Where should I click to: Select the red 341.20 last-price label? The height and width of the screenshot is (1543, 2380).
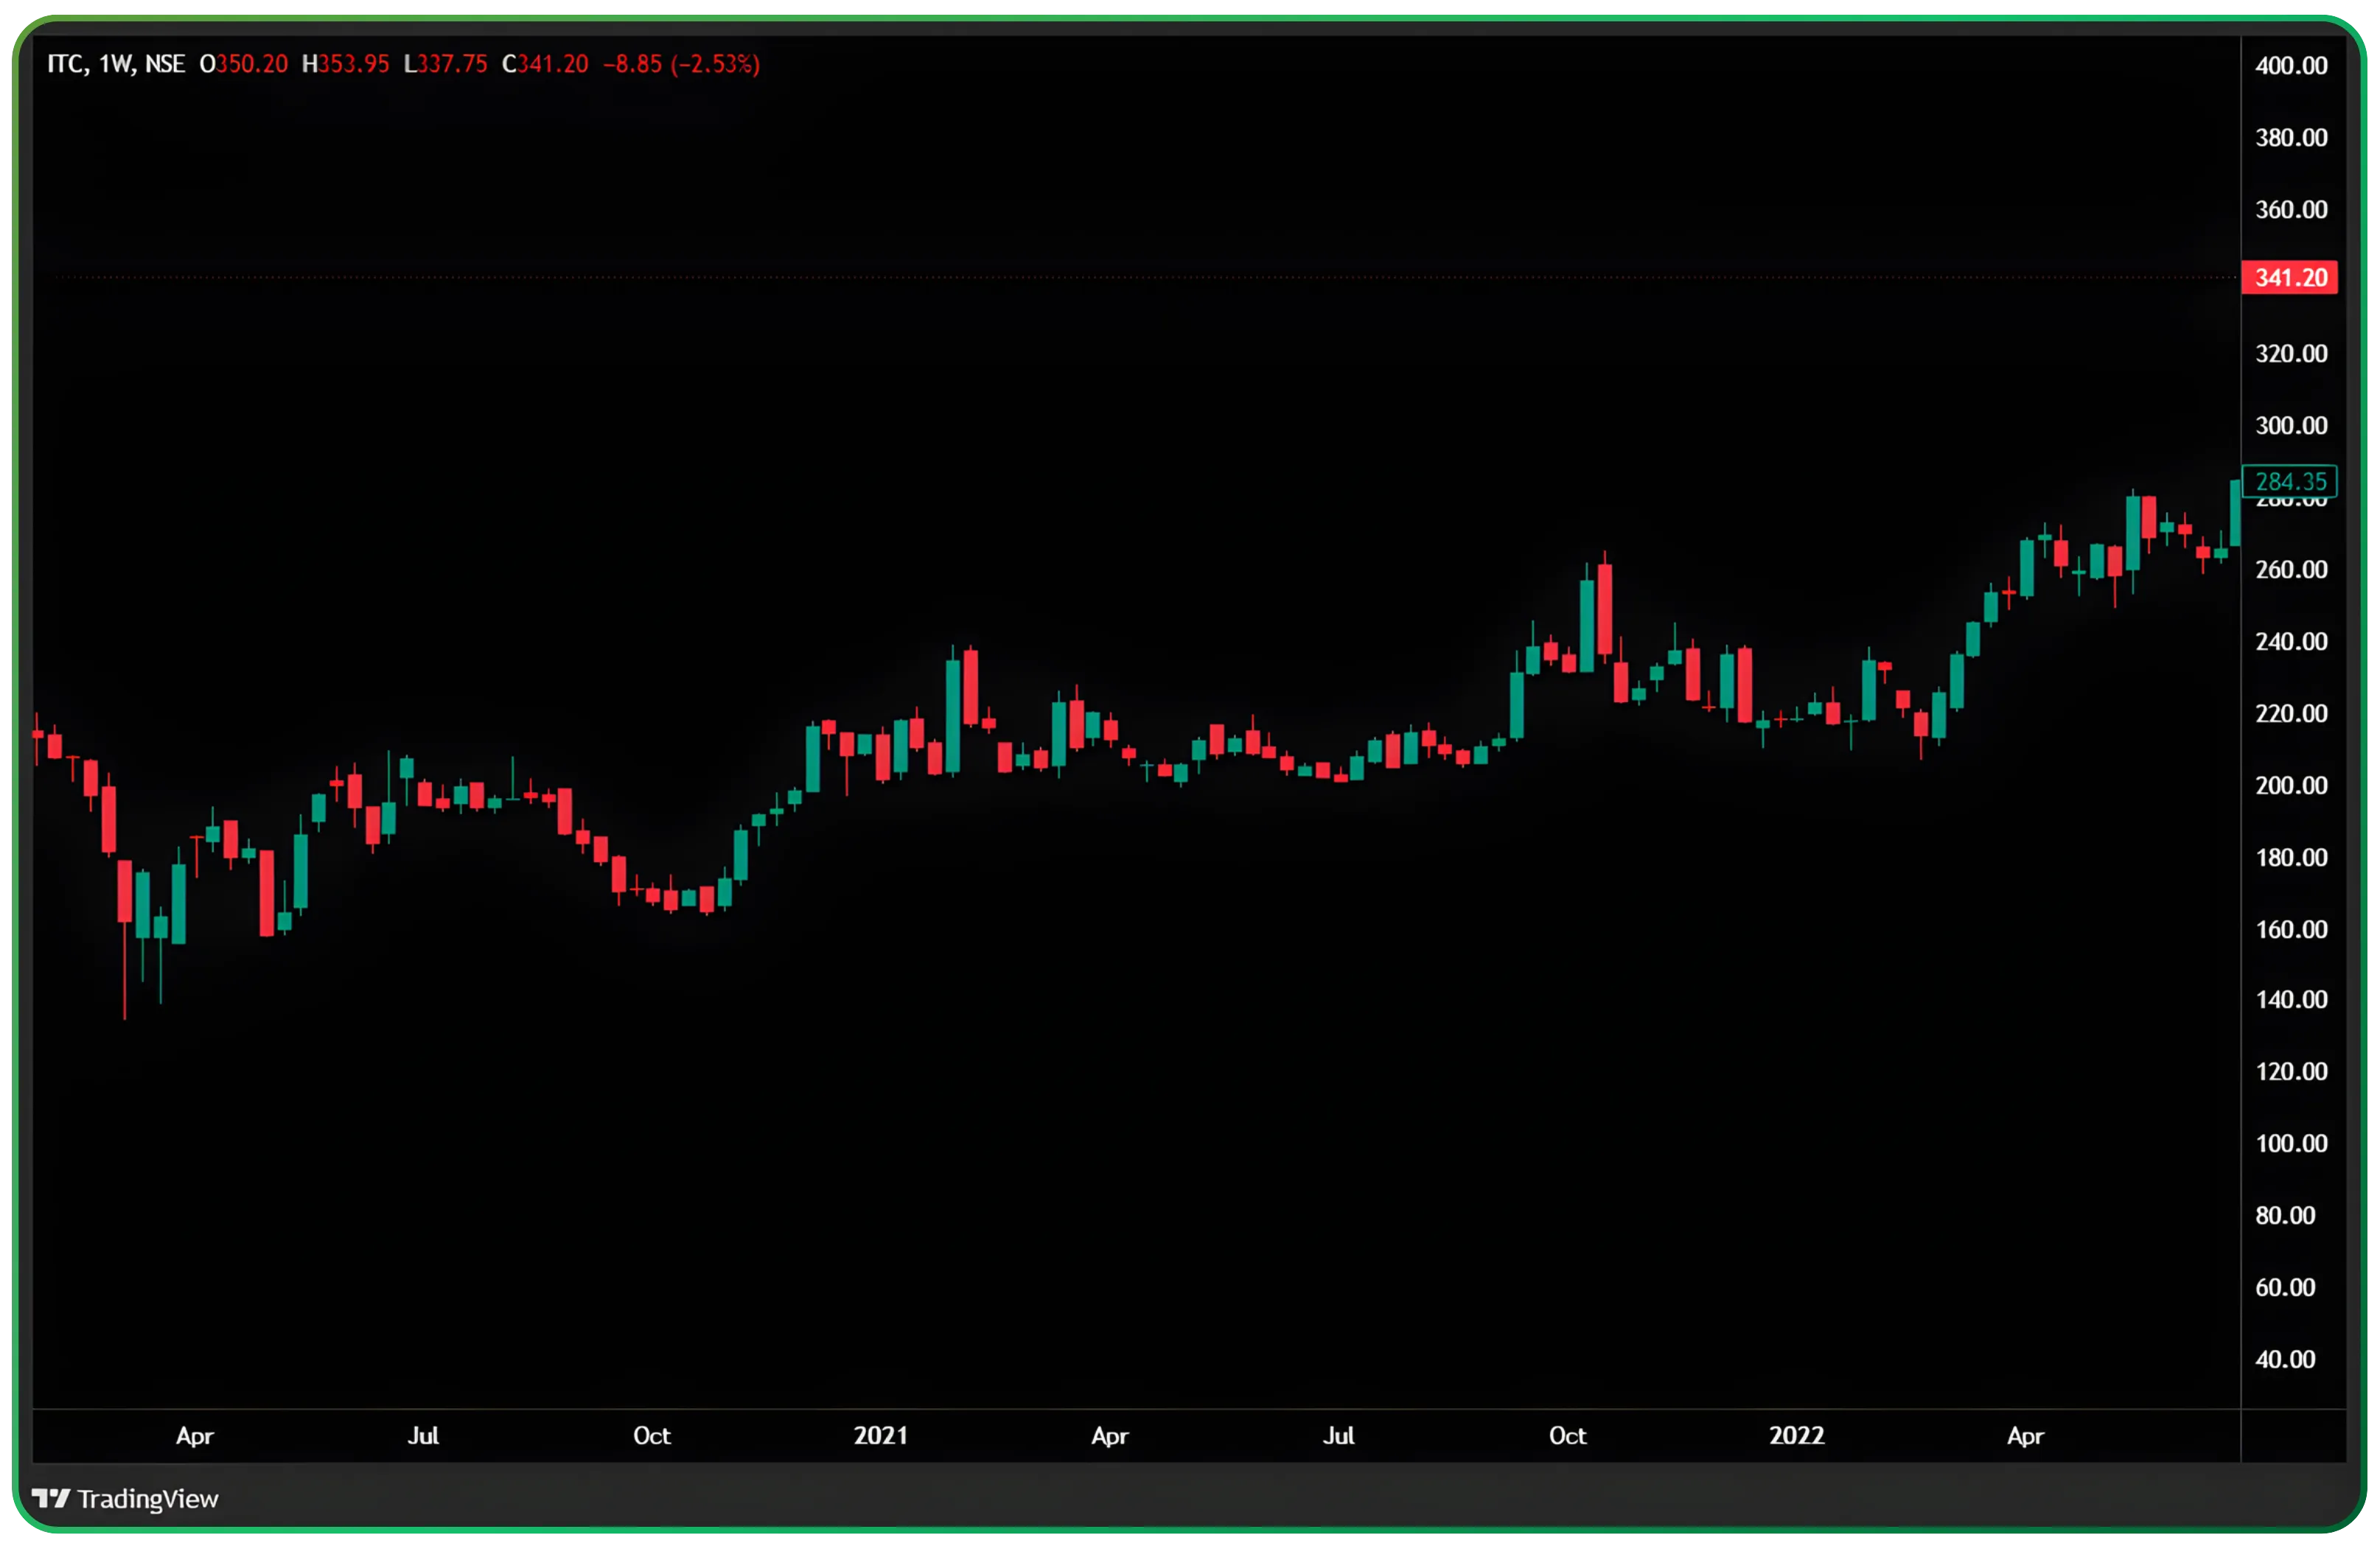pyautogui.click(x=2289, y=278)
